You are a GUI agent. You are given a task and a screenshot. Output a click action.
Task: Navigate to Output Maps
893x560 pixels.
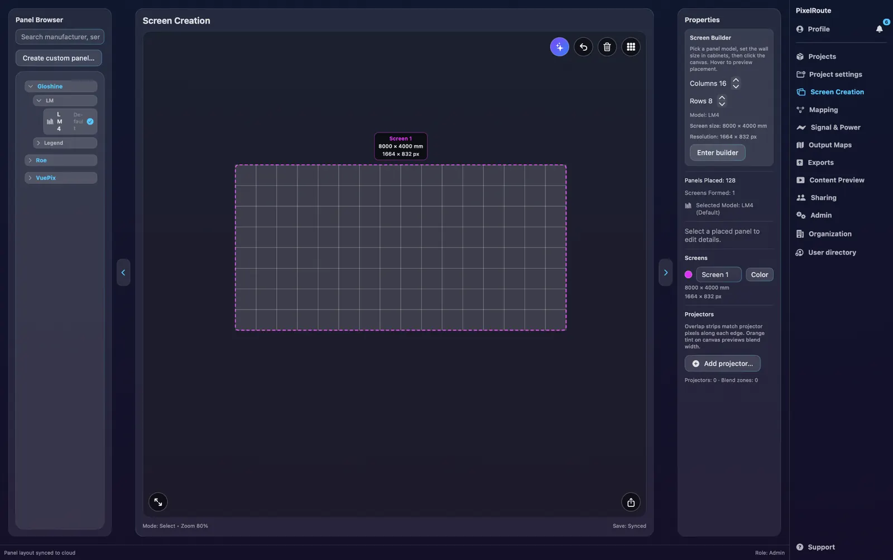(824, 145)
